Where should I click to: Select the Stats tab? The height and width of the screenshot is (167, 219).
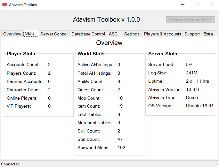(30, 34)
